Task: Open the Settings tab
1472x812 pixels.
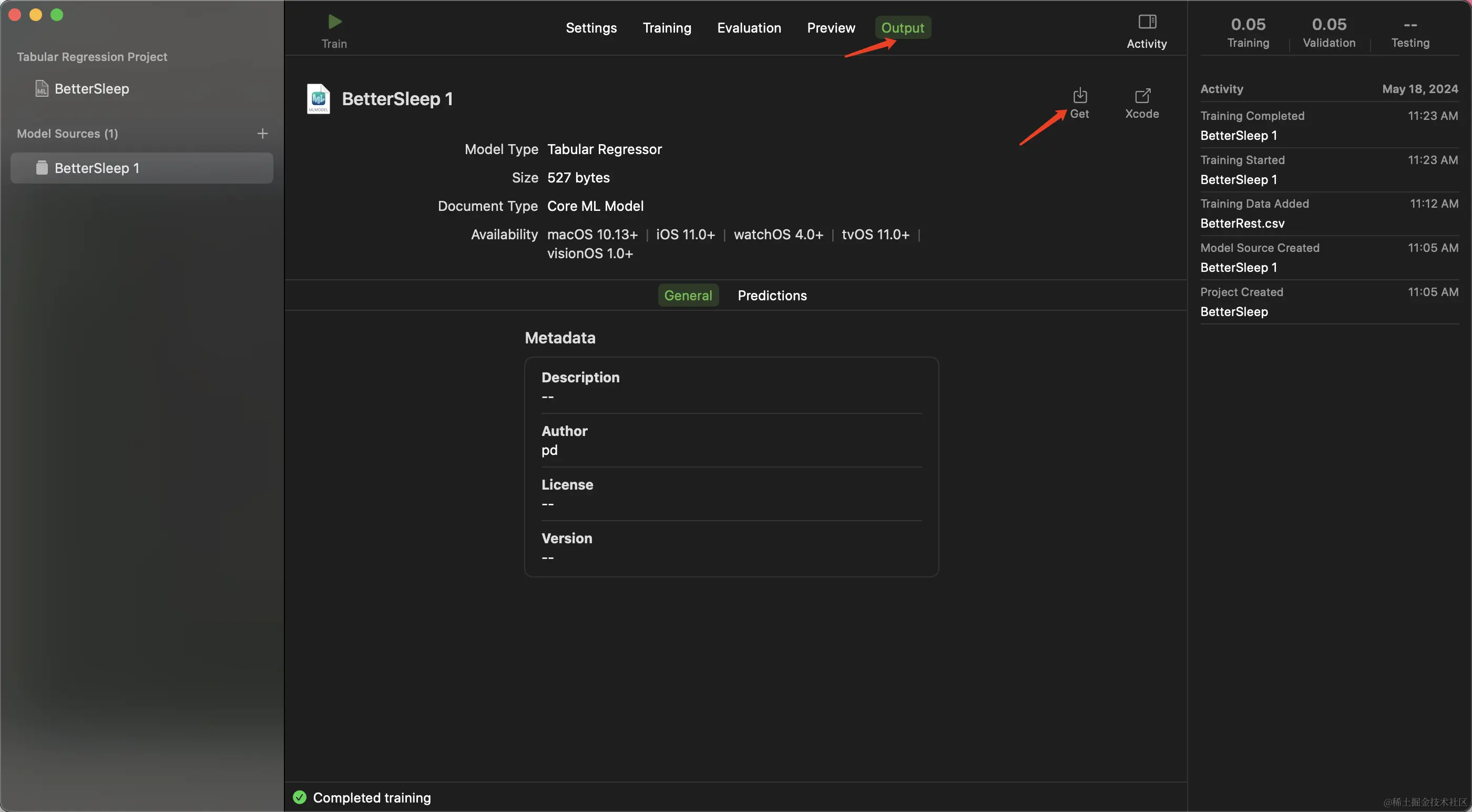Action: point(591,27)
